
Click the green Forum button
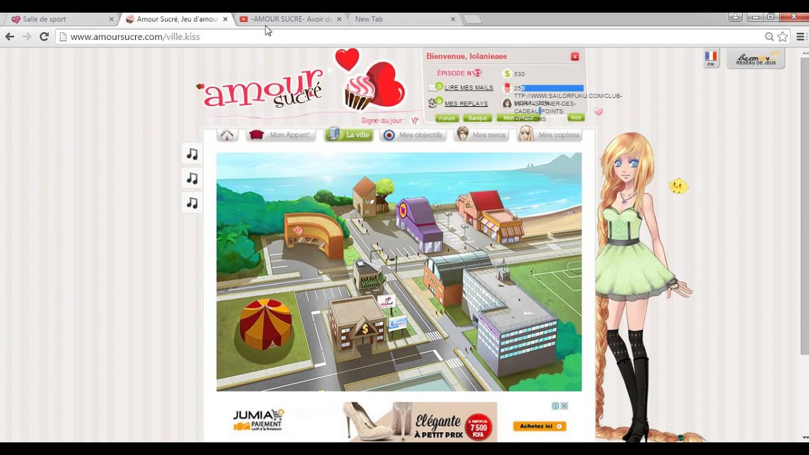click(447, 118)
